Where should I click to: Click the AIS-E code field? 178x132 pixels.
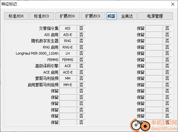tap(68, 35)
